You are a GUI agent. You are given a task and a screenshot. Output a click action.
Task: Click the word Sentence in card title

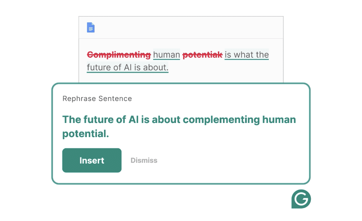(115, 98)
